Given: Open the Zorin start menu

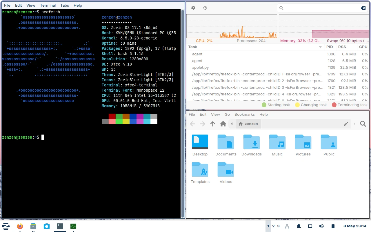Looking at the screenshot, I should (6, 226).
